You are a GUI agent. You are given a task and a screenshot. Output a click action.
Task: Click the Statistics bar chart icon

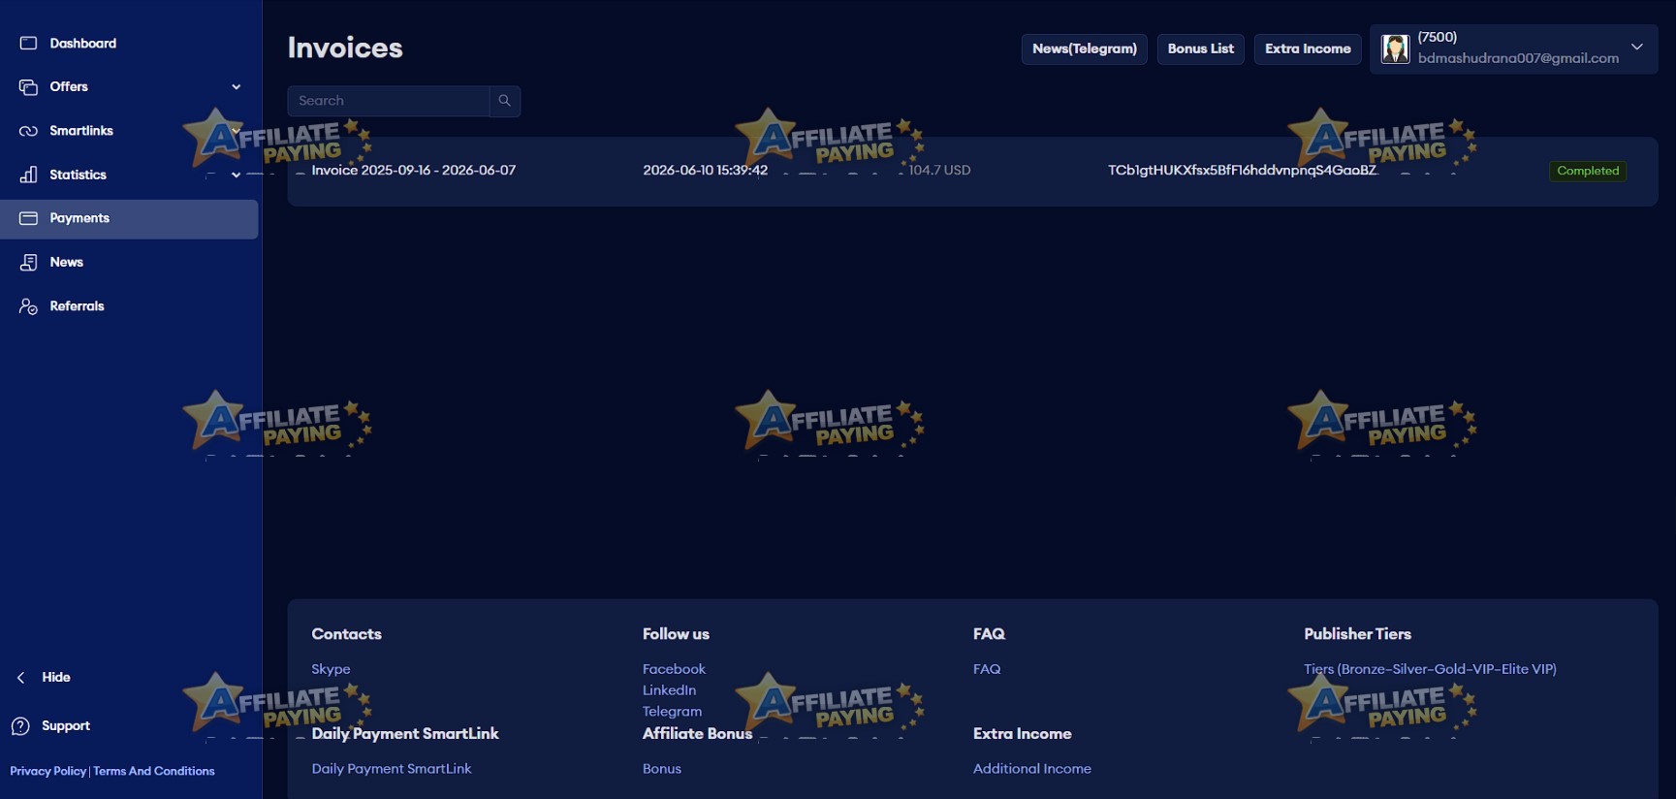(28, 175)
